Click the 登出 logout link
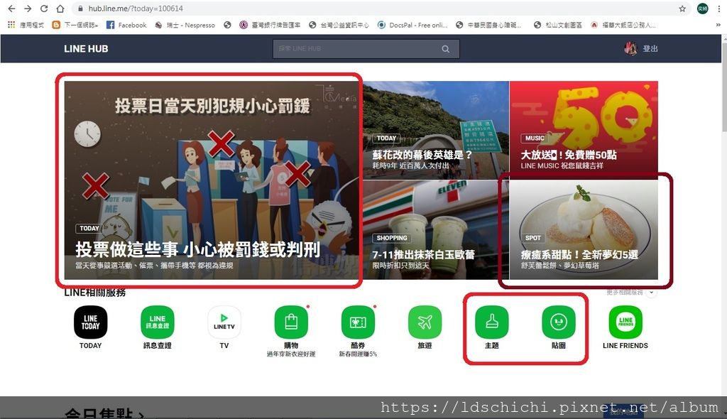727x419 pixels. (x=650, y=48)
